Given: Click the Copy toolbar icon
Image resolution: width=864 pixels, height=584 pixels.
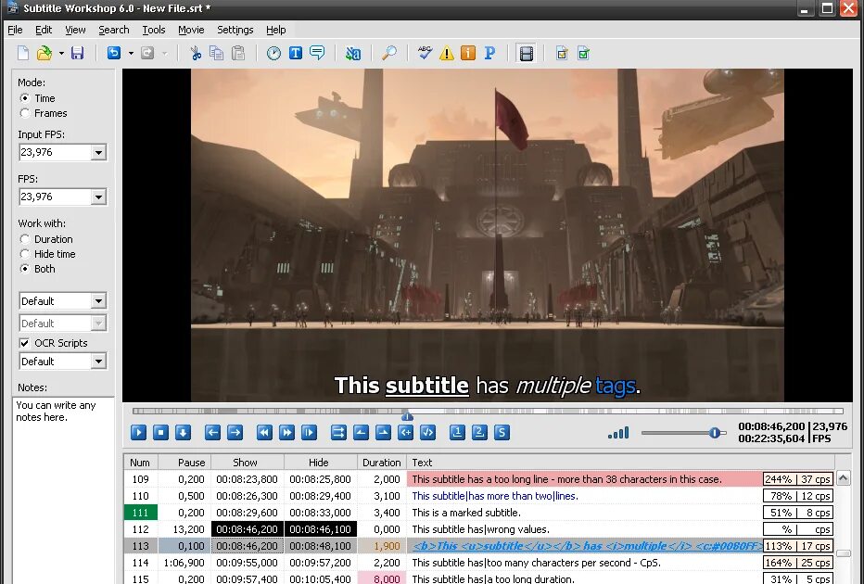Looking at the screenshot, I should click(x=217, y=54).
